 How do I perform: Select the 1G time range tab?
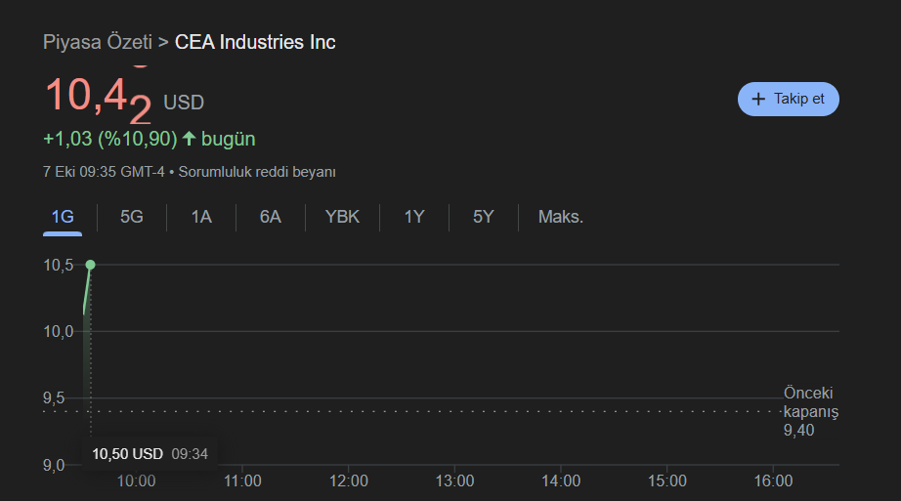tap(63, 217)
